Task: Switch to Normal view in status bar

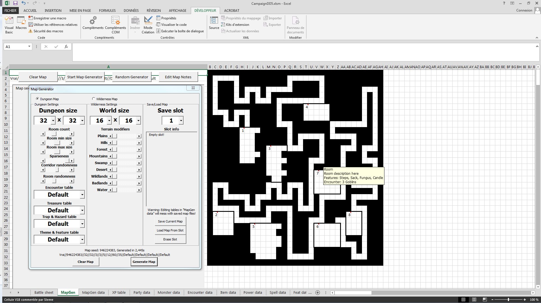Action: point(463,300)
